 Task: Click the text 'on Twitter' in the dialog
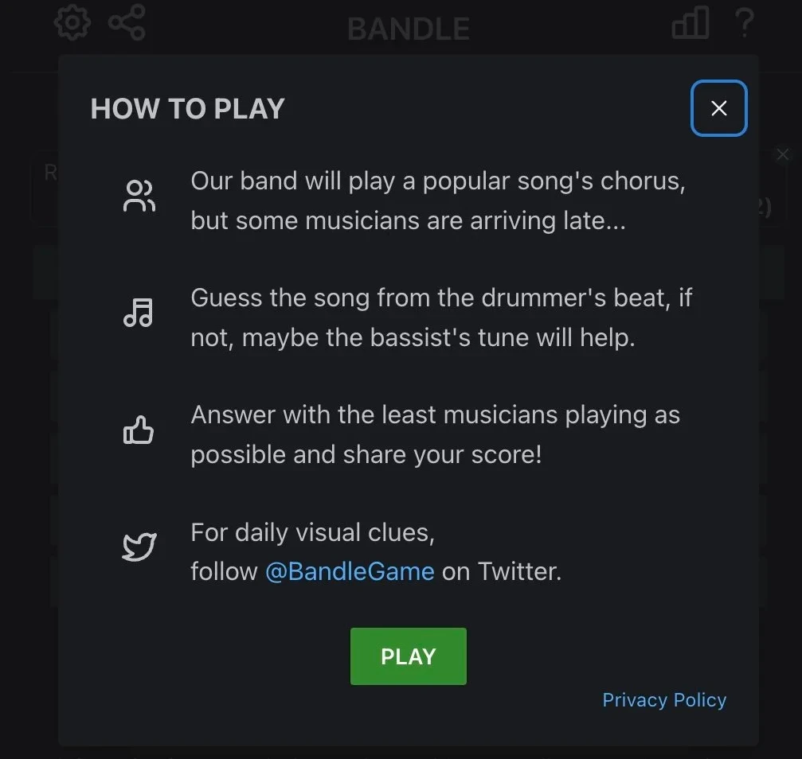pyautogui.click(x=499, y=571)
